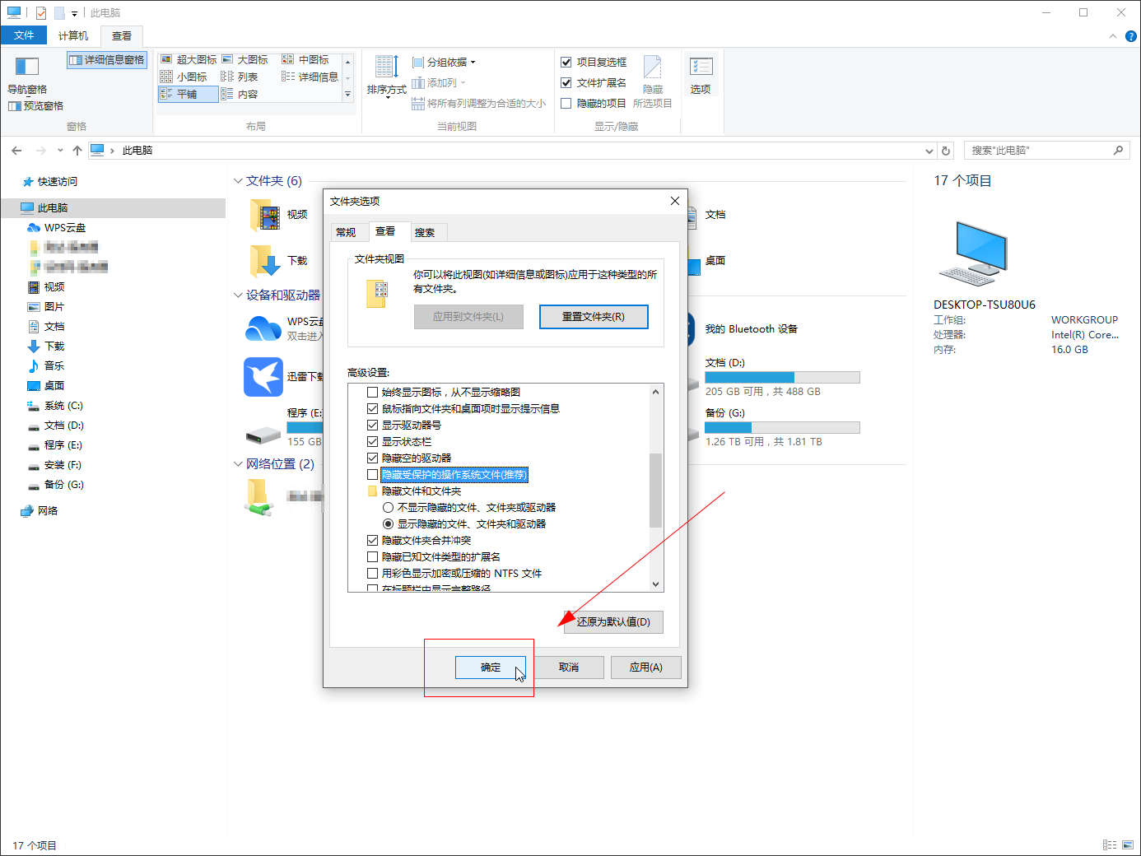Open the 选项 (Options) ribbon icon

(x=701, y=67)
